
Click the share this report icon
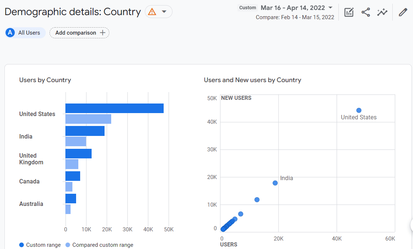(x=366, y=12)
